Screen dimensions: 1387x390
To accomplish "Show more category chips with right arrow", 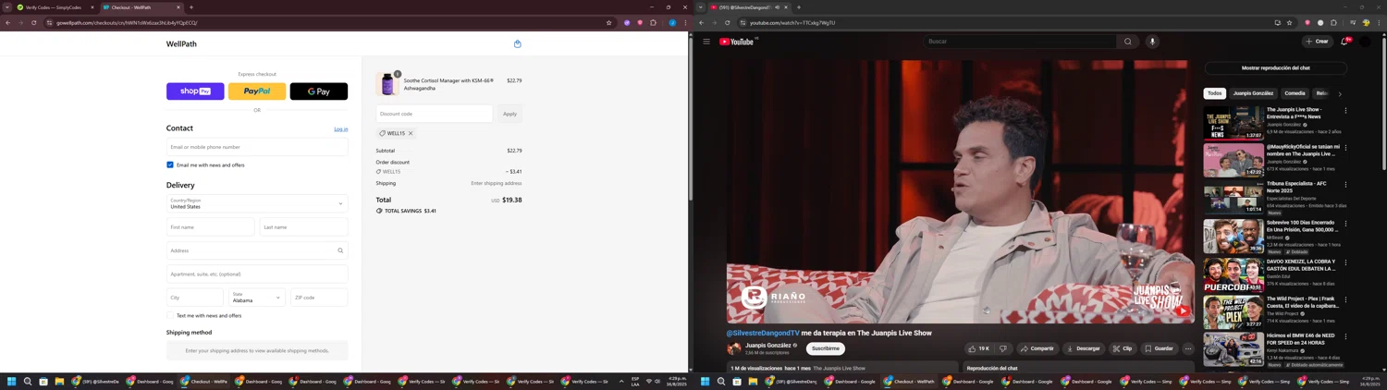I will 1340,93.
